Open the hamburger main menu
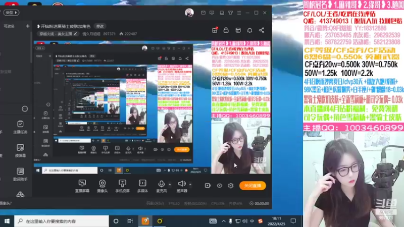This screenshot has height=227, width=404. [239, 13]
